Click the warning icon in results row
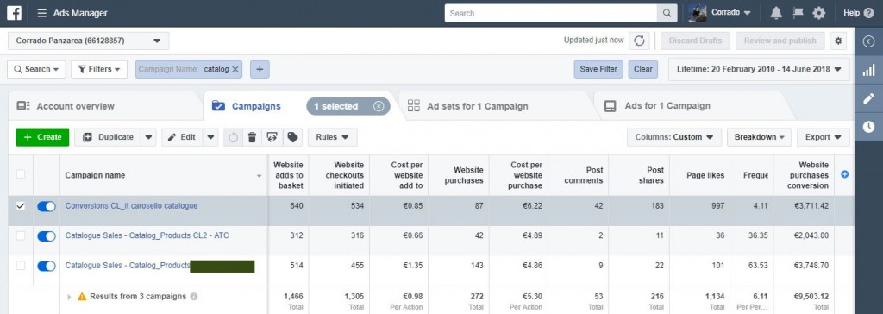Image resolution: width=883 pixels, height=314 pixels. pyautogui.click(x=82, y=296)
